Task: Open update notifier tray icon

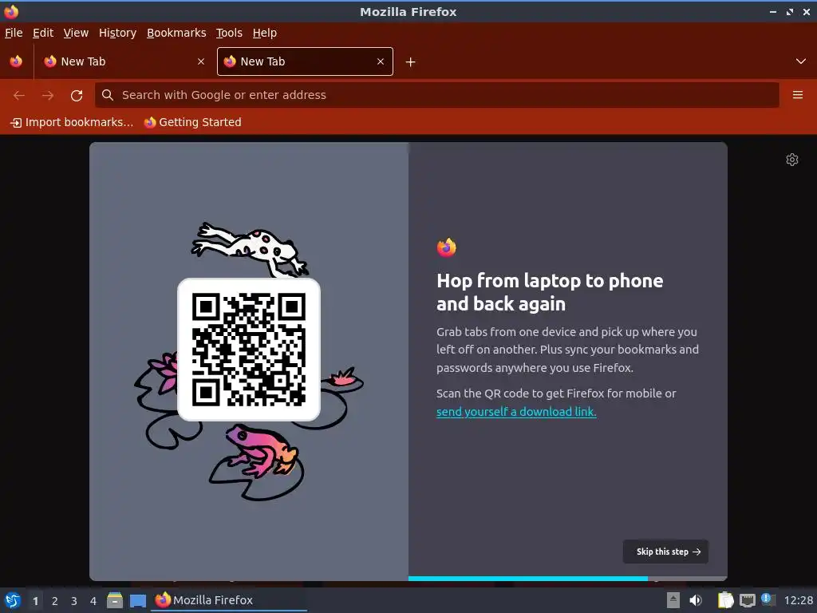Action: click(x=768, y=599)
